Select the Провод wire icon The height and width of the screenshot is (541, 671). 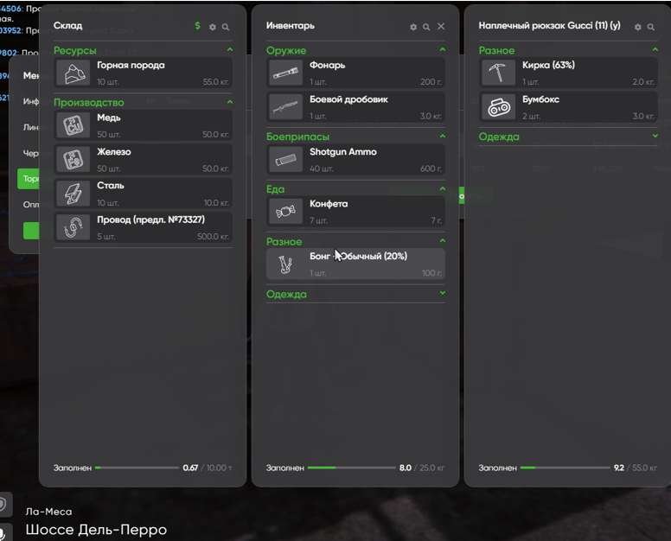pyautogui.click(x=73, y=227)
